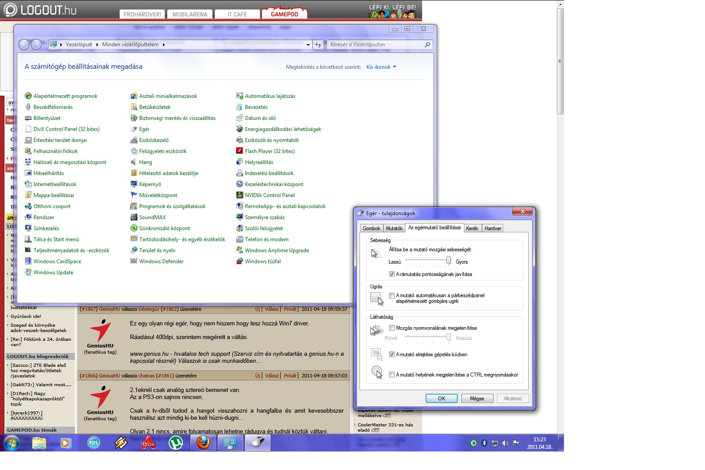Expand the arrow after 'Minden vezérlőpultelem' breadcrumb
705x470 pixels.
pyautogui.click(x=163, y=45)
